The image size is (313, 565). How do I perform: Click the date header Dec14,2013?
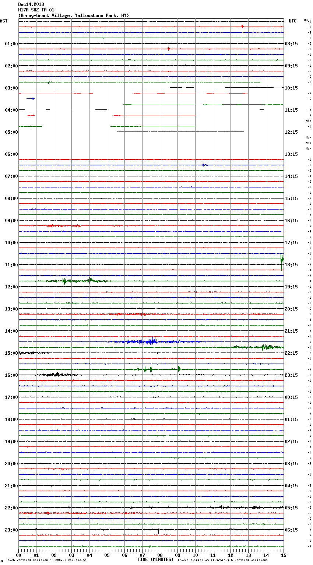31,4
